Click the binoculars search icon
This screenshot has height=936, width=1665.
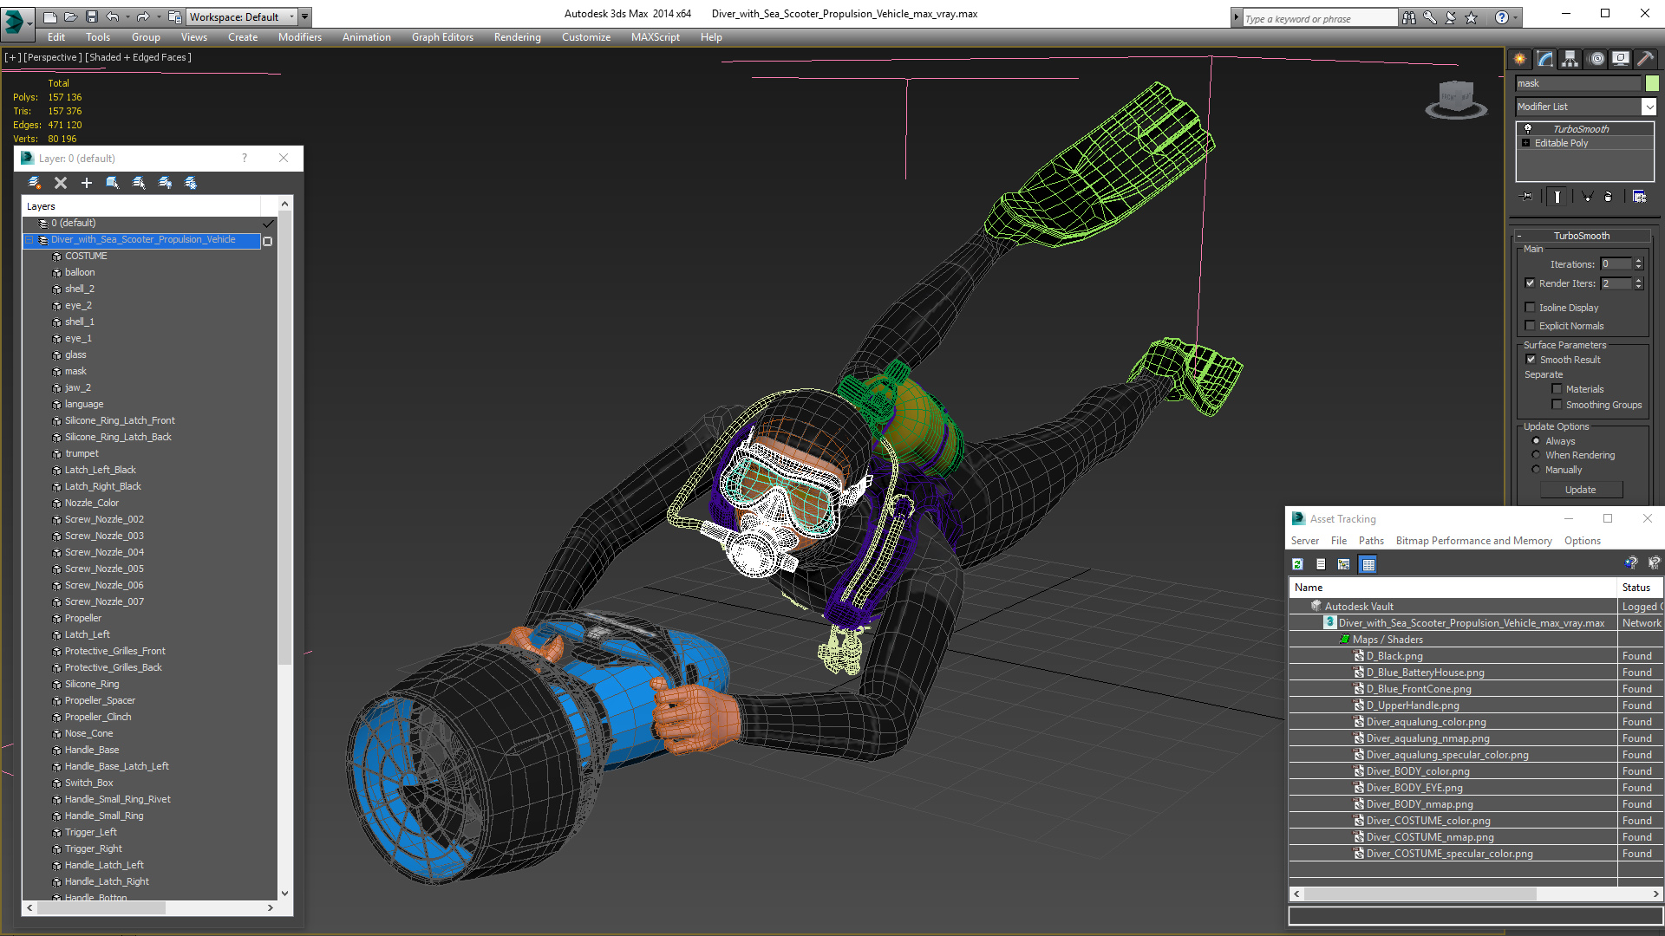pyautogui.click(x=1409, y=17)
